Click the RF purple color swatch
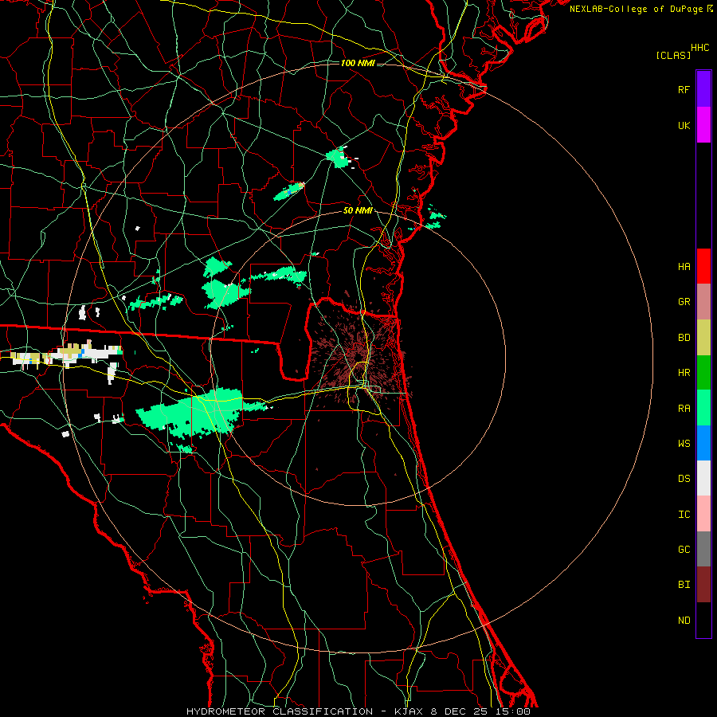 703,88
